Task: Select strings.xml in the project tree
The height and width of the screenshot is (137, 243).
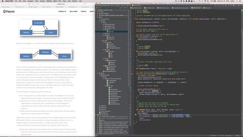Action: pyautogui.click(x=111, y=39)
